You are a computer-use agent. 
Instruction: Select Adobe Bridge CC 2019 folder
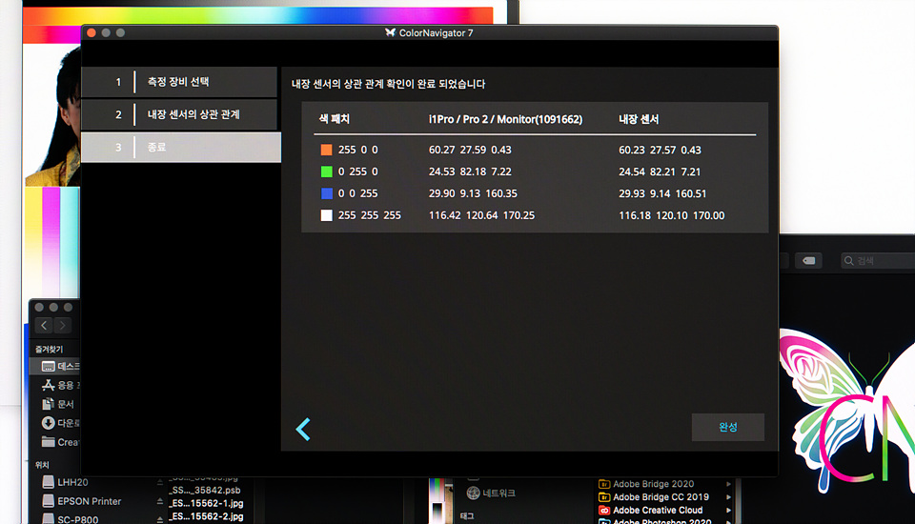pos(654,497)
